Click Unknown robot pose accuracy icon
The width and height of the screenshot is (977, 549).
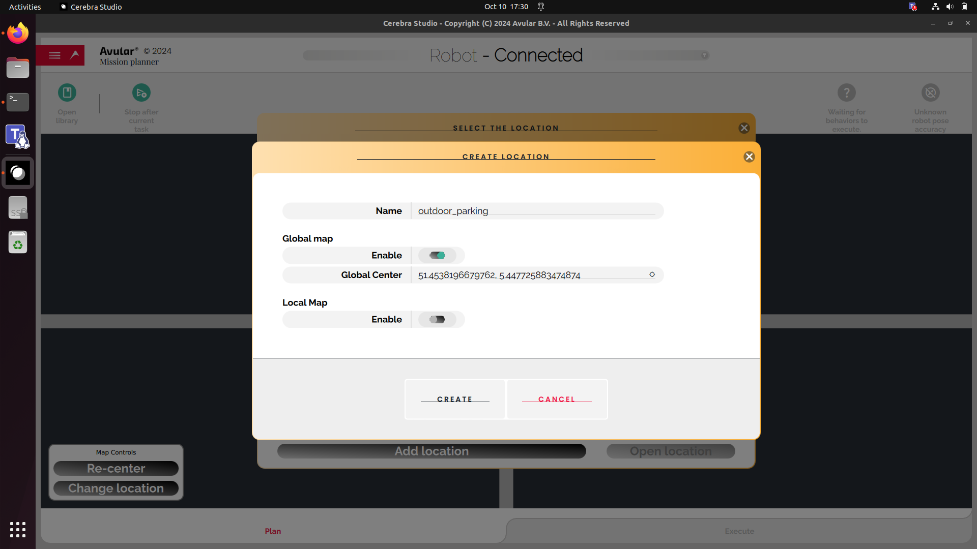(930, 93)
